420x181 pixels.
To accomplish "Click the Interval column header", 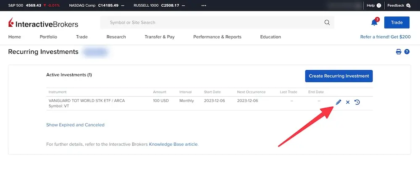I will (x=186, y=92).
